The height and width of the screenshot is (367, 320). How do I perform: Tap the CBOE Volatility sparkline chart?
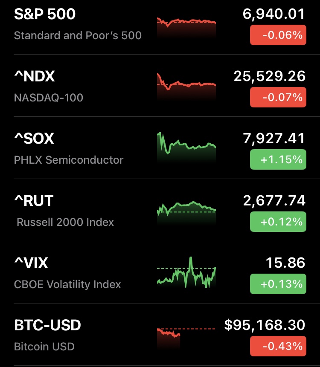coord(186,273)
